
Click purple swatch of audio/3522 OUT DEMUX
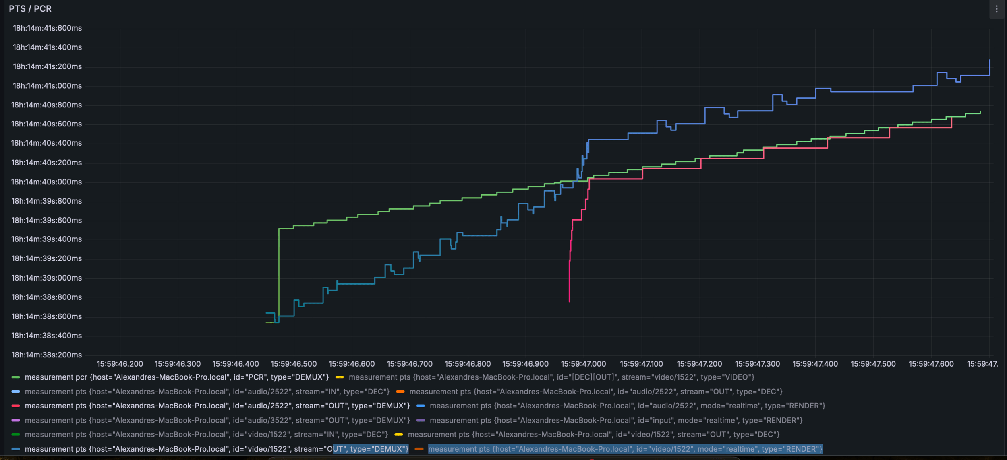point(16,420)
